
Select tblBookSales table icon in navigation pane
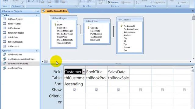click(4, 24)
